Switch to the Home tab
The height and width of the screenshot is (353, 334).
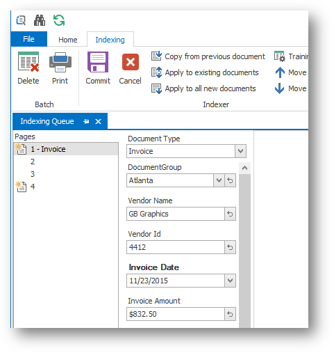click(67, 40)
